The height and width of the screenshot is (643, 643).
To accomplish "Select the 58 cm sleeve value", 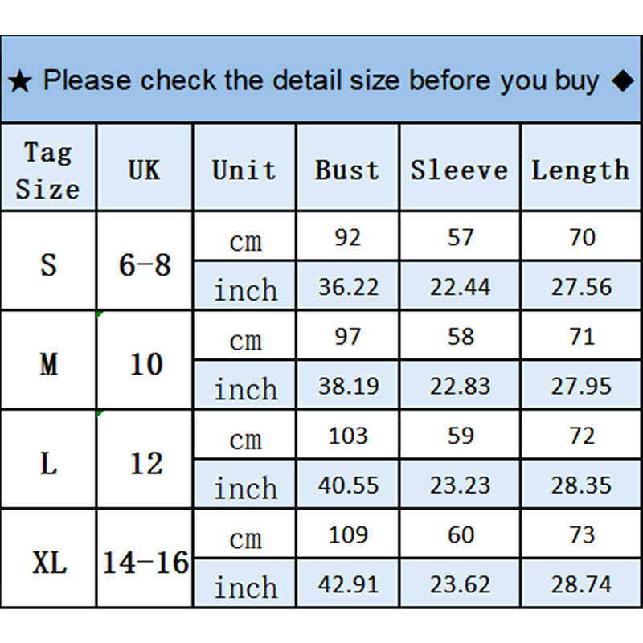I will click(461, 336).
